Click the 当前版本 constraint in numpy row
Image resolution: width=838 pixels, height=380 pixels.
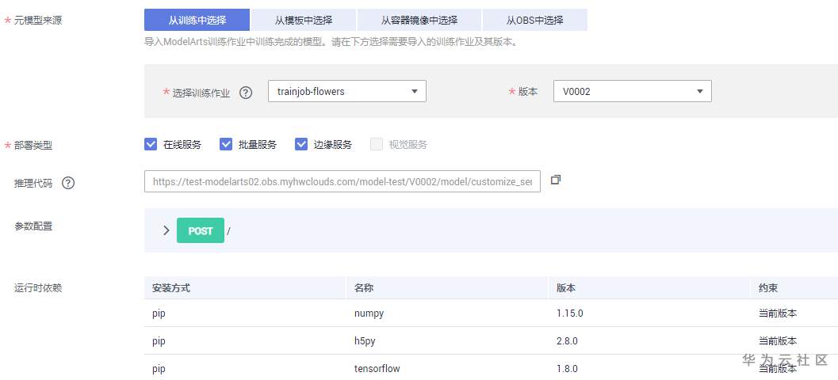click(x=778, y=313)
